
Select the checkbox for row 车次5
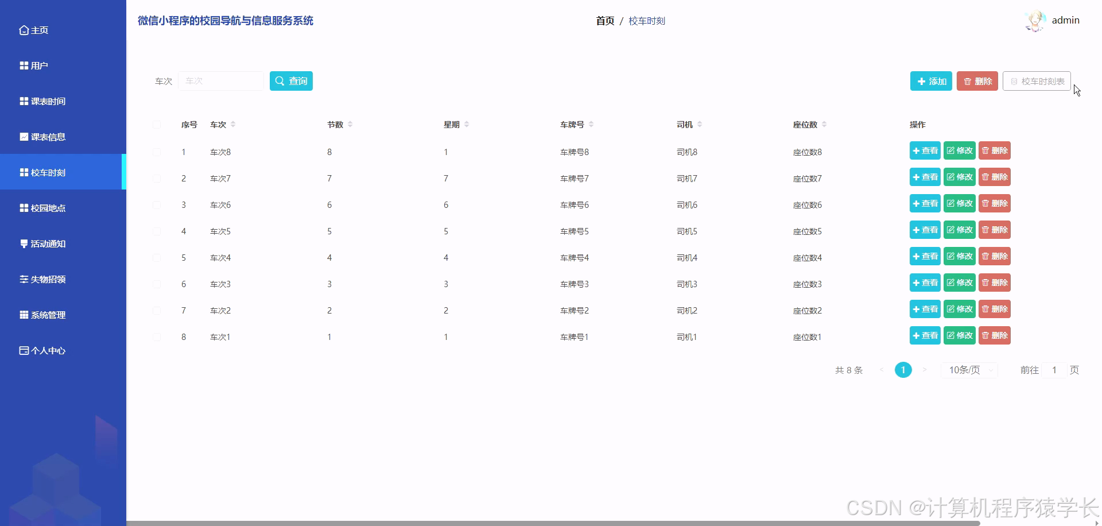coord(157,231)
